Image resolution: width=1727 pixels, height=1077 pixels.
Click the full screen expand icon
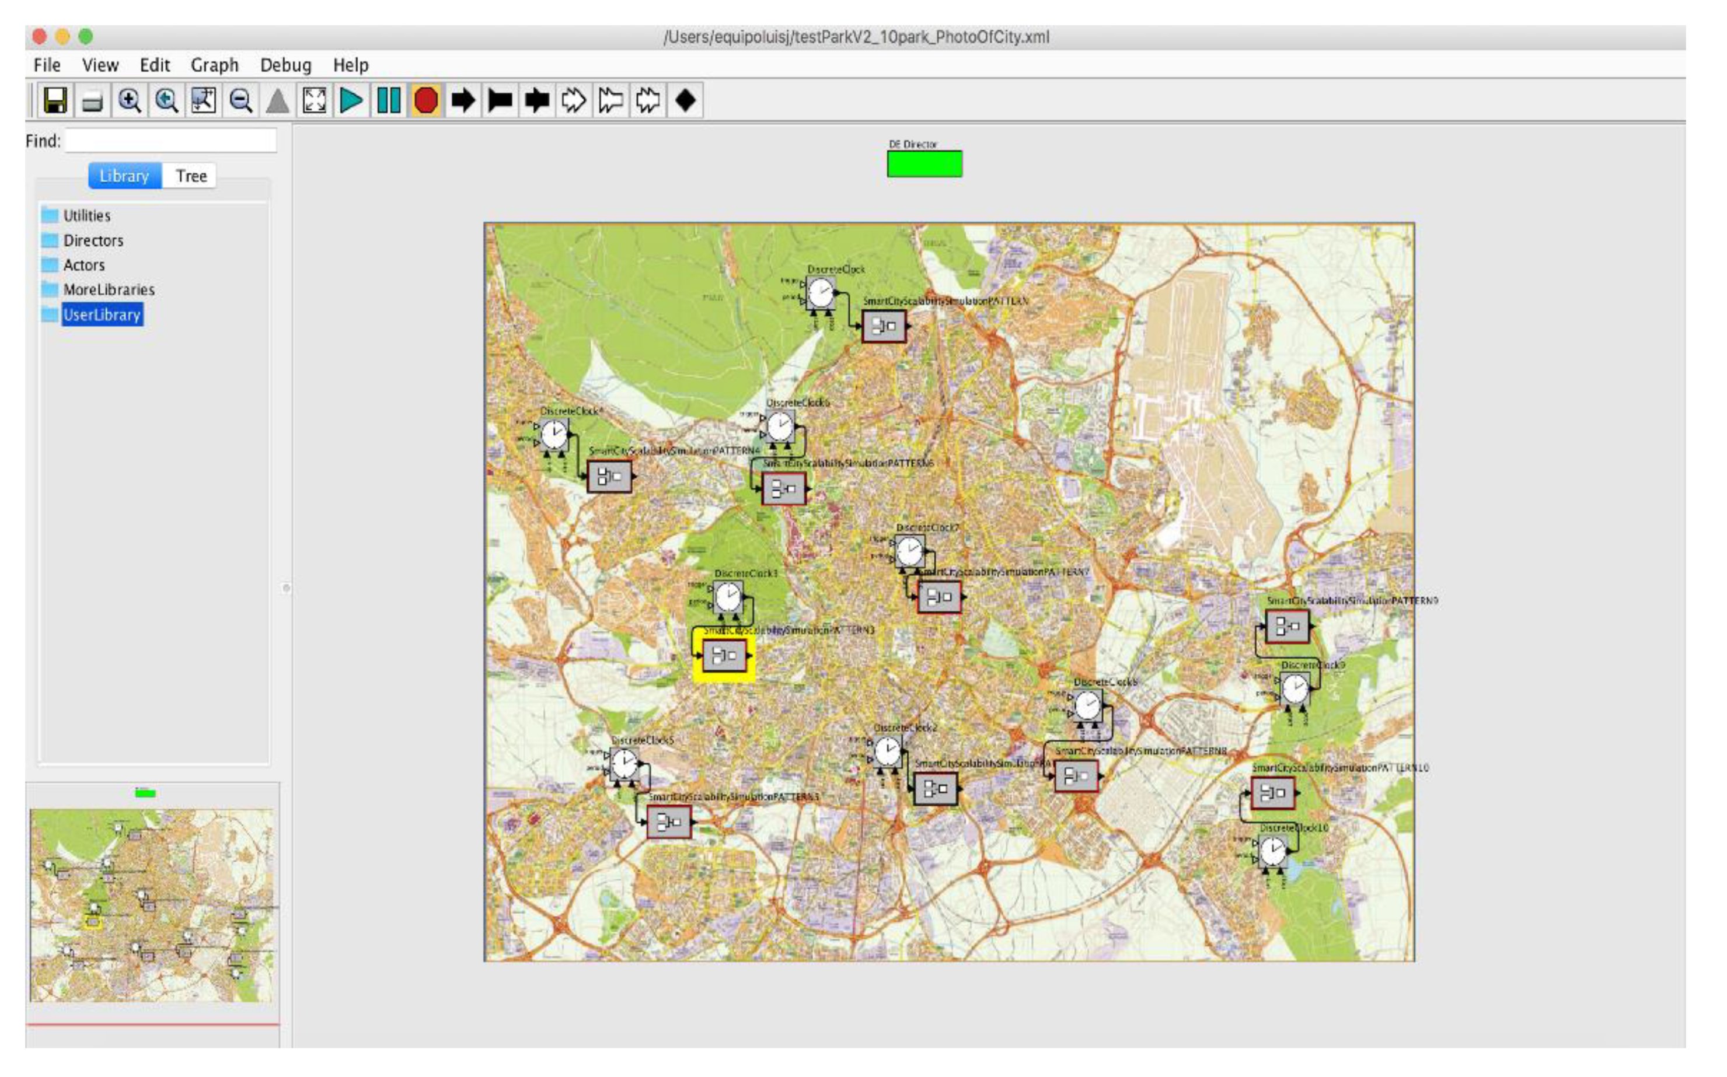pos(314,100)
